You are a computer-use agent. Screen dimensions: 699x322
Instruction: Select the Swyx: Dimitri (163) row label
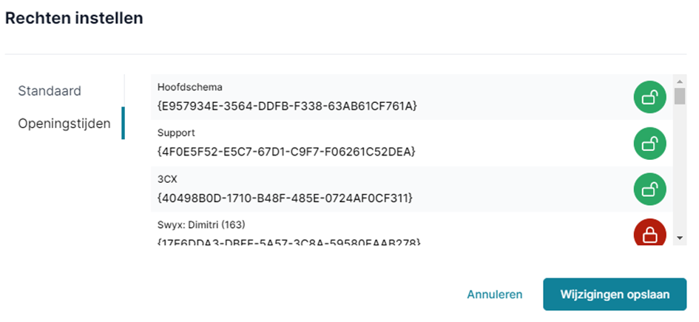click(x=201, y=225)
